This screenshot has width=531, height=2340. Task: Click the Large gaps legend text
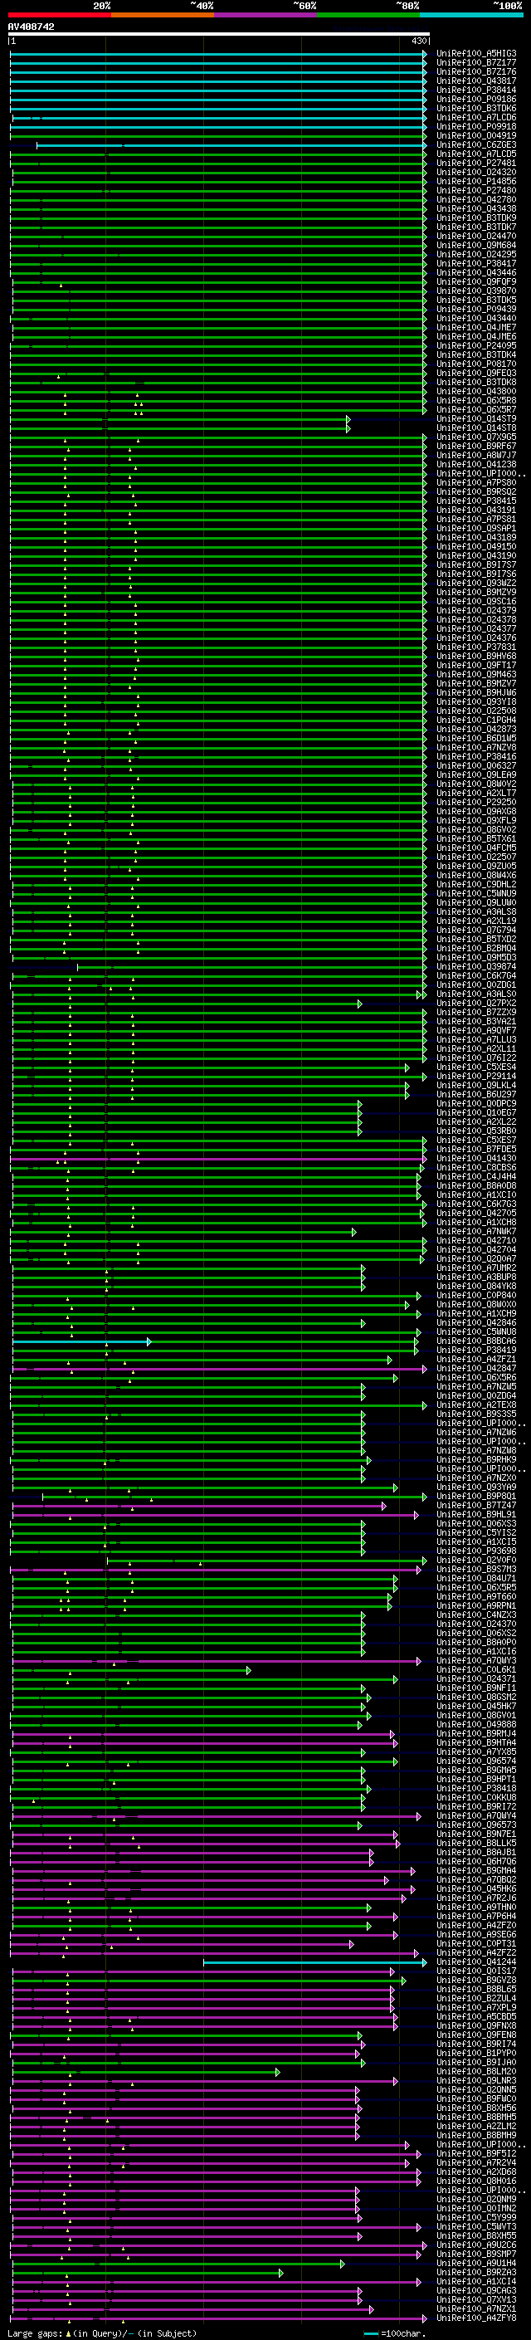[x=102, y=2333]
